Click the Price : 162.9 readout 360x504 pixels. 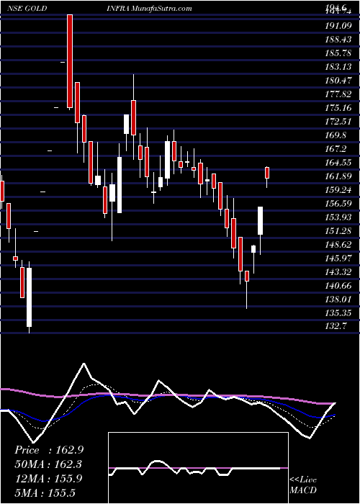coord(49,450)
